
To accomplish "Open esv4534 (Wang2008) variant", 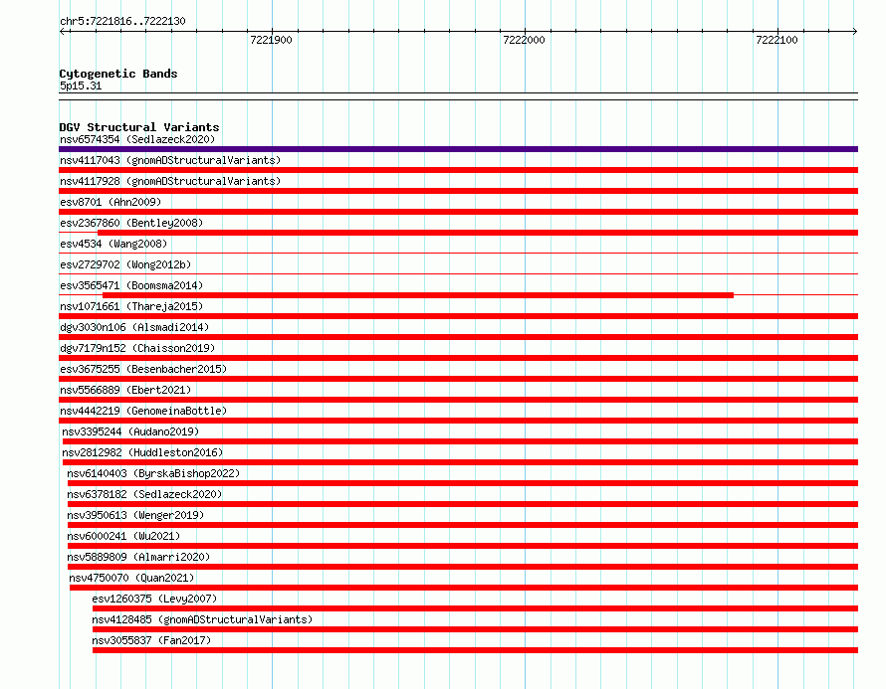I will (x=113, y=244).
